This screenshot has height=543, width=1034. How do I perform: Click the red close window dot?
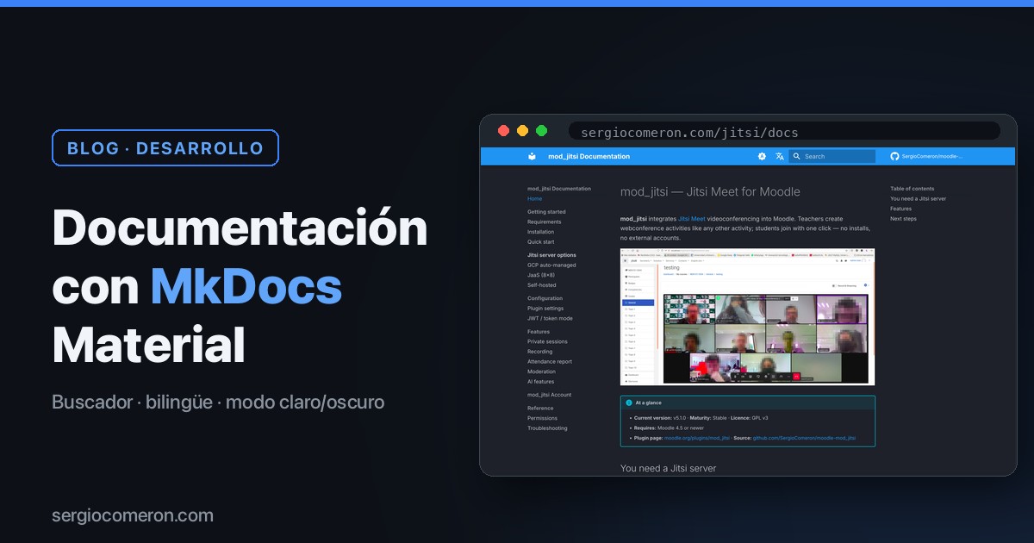click(x=504, y=131)
